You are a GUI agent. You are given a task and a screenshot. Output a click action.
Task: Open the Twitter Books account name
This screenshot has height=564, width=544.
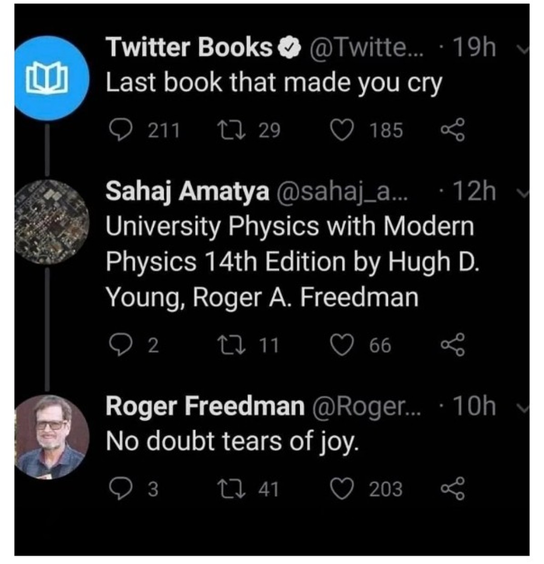189,47
